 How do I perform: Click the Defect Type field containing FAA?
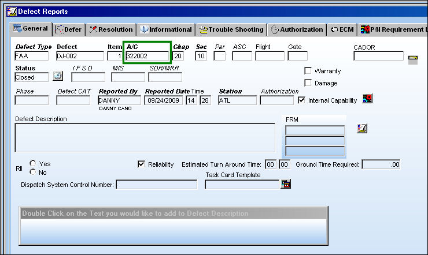pyautogui.click(x=31, y=56)
